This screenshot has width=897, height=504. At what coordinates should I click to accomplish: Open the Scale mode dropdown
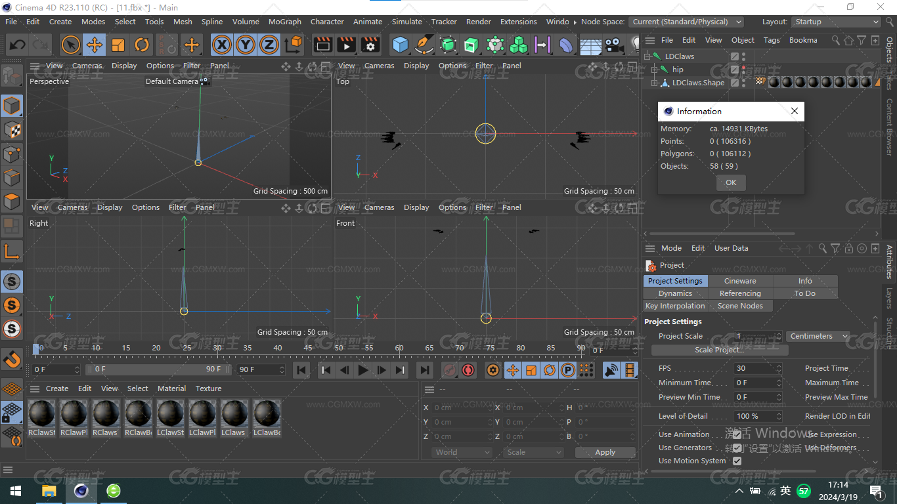point(534,452)
